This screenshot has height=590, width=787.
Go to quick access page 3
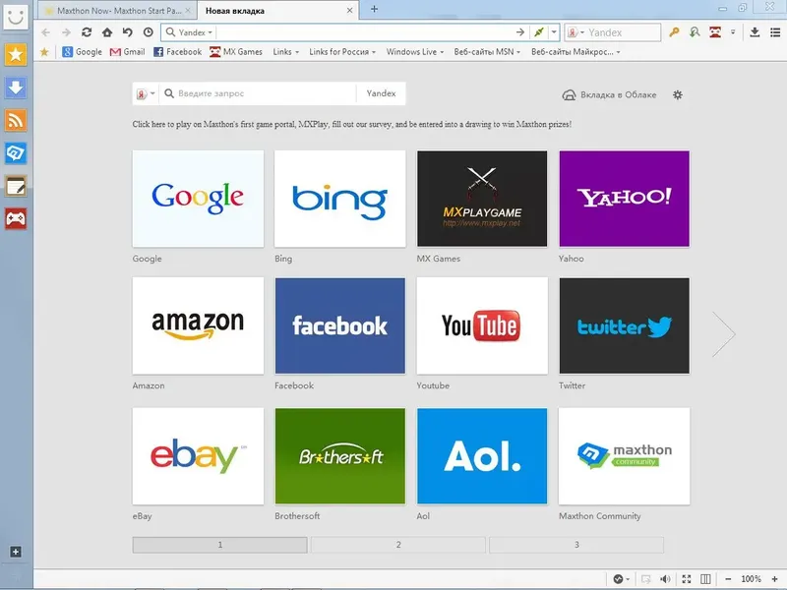click(x=576, y=545)
